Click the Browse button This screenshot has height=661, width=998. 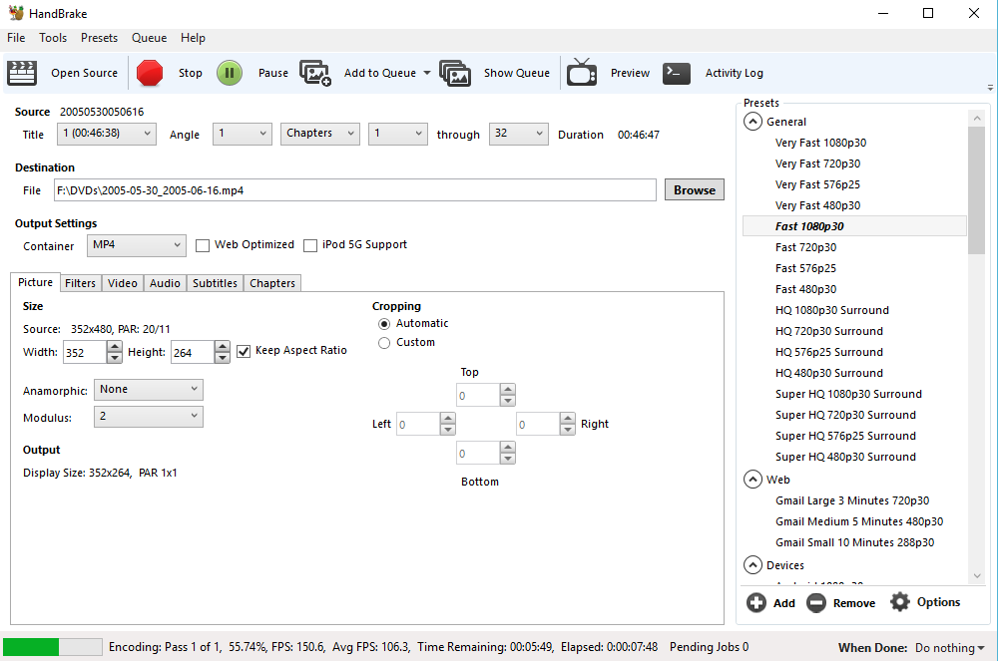pos(695,190)
